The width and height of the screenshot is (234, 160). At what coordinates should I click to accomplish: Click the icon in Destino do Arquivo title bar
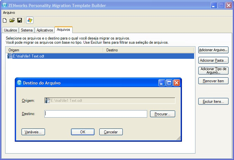19,83
